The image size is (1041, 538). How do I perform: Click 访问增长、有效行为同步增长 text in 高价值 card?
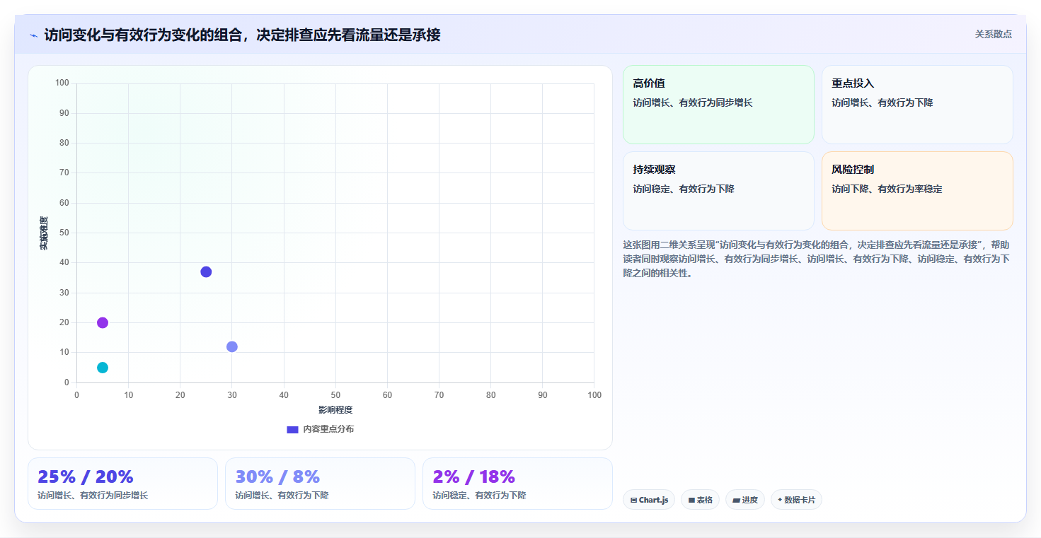coord(693,103)
